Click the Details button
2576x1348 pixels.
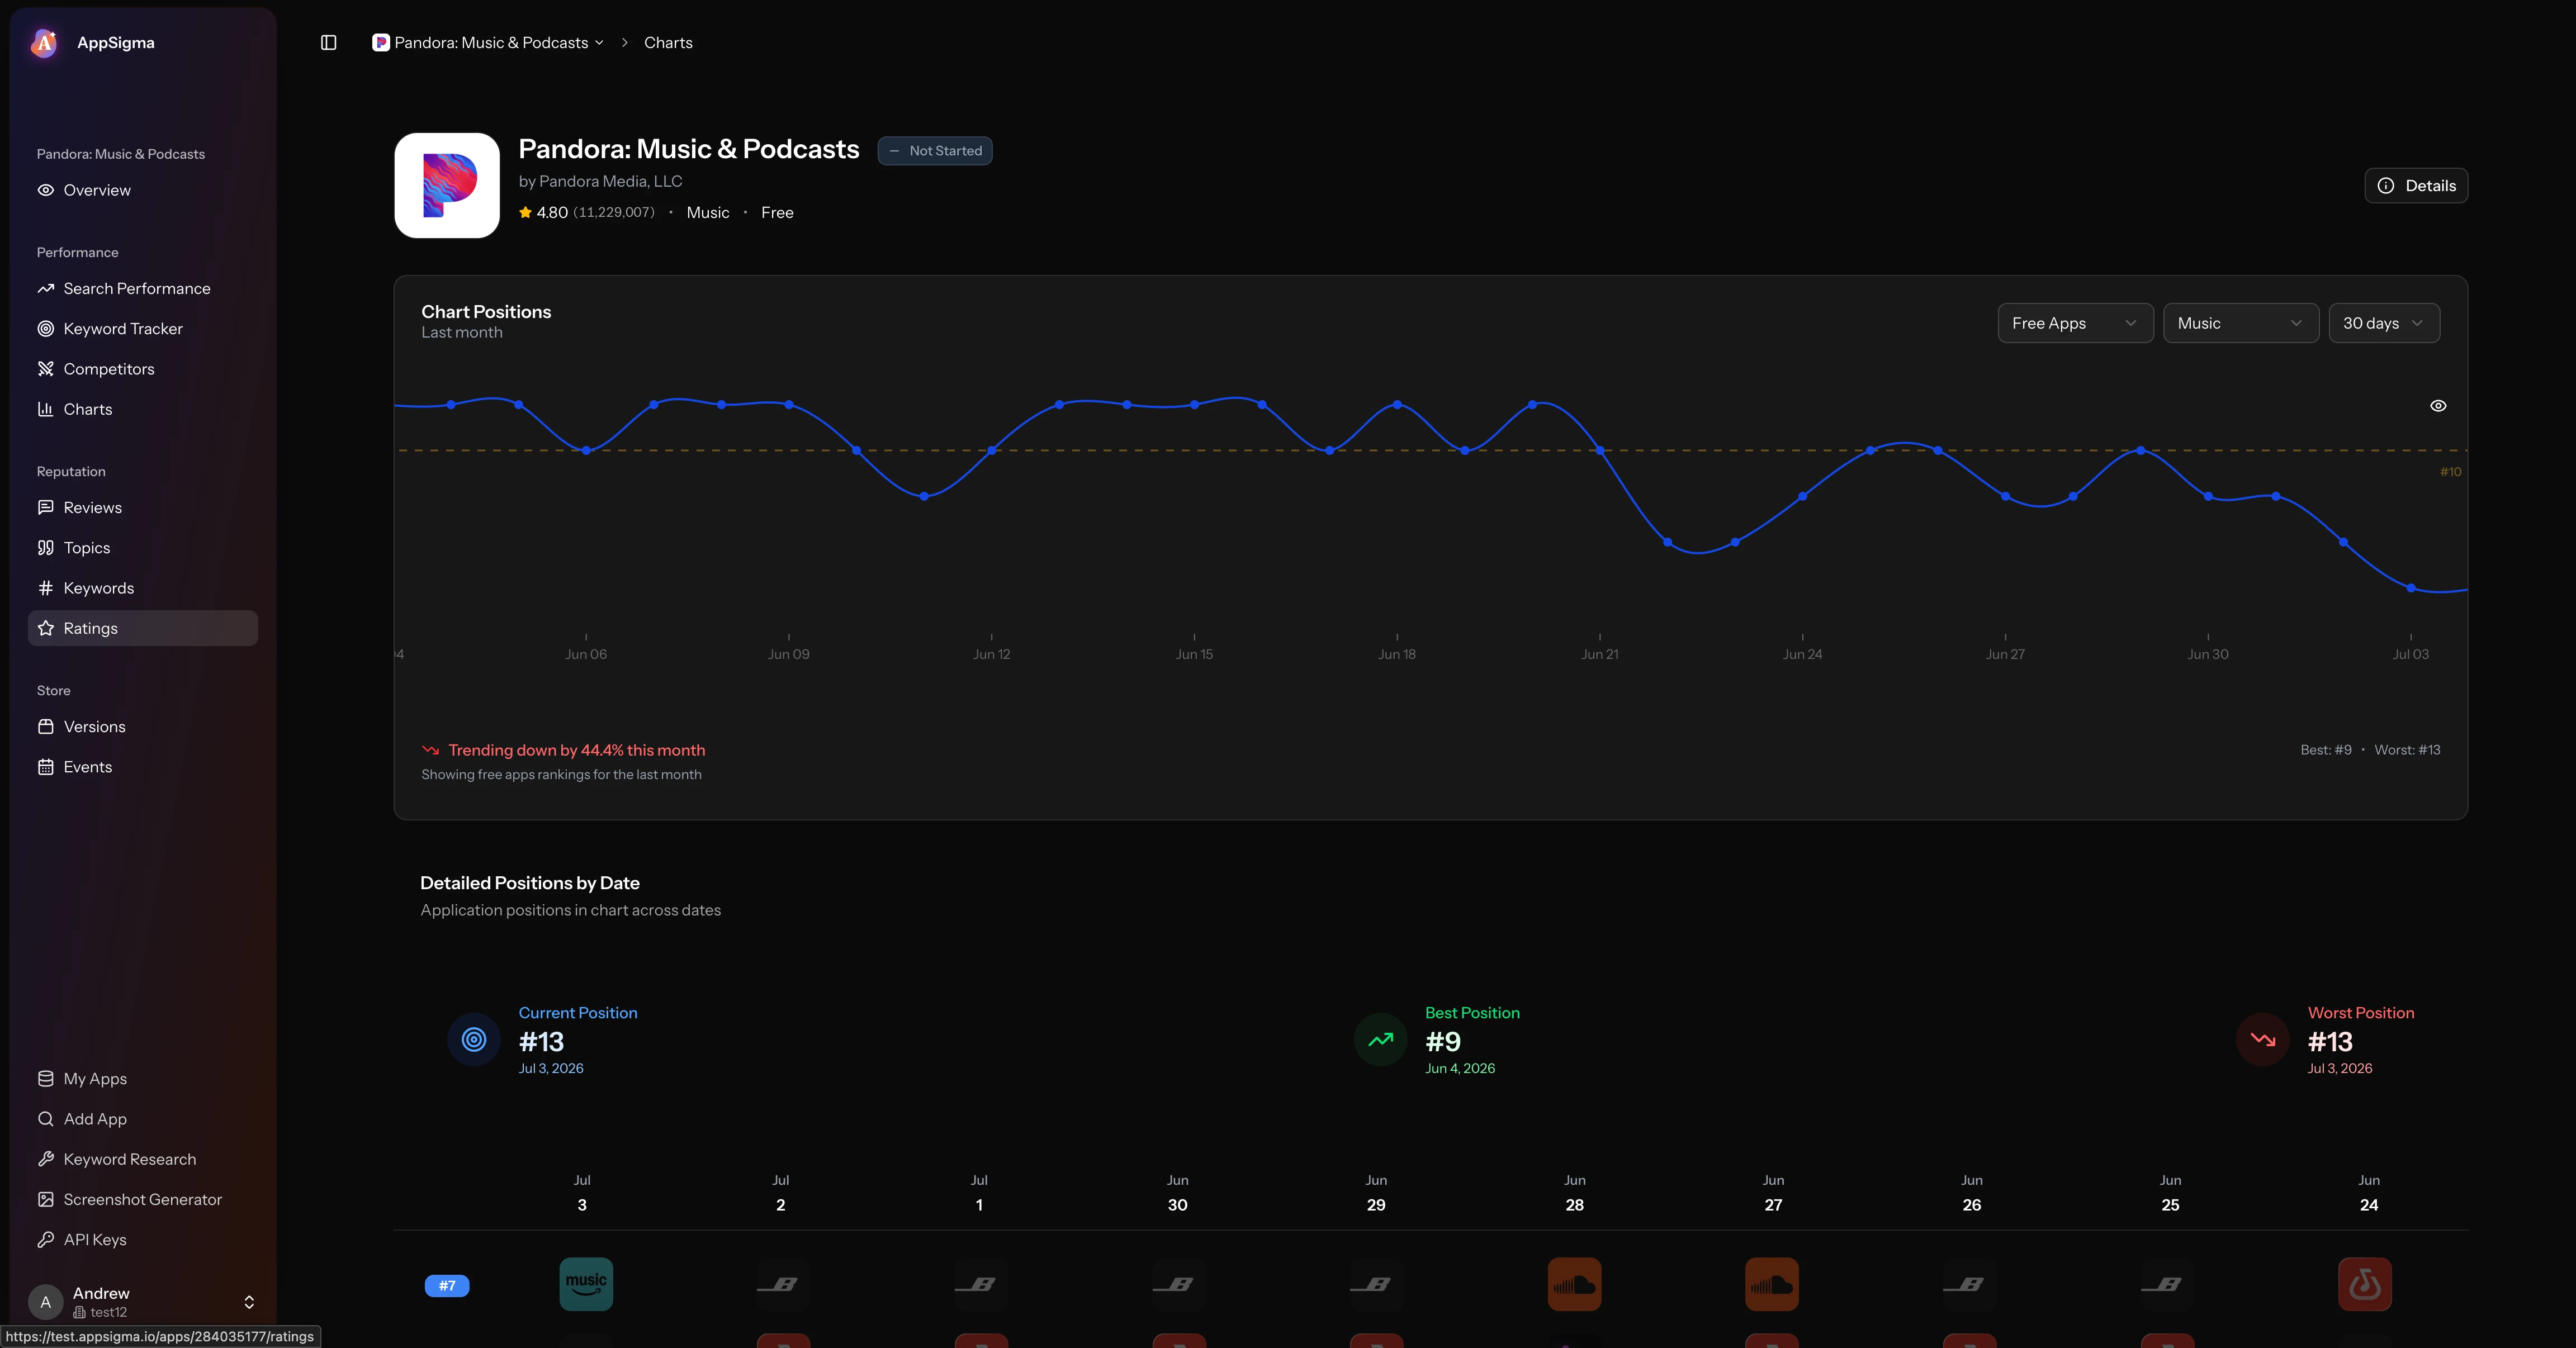click(2415, 186)
